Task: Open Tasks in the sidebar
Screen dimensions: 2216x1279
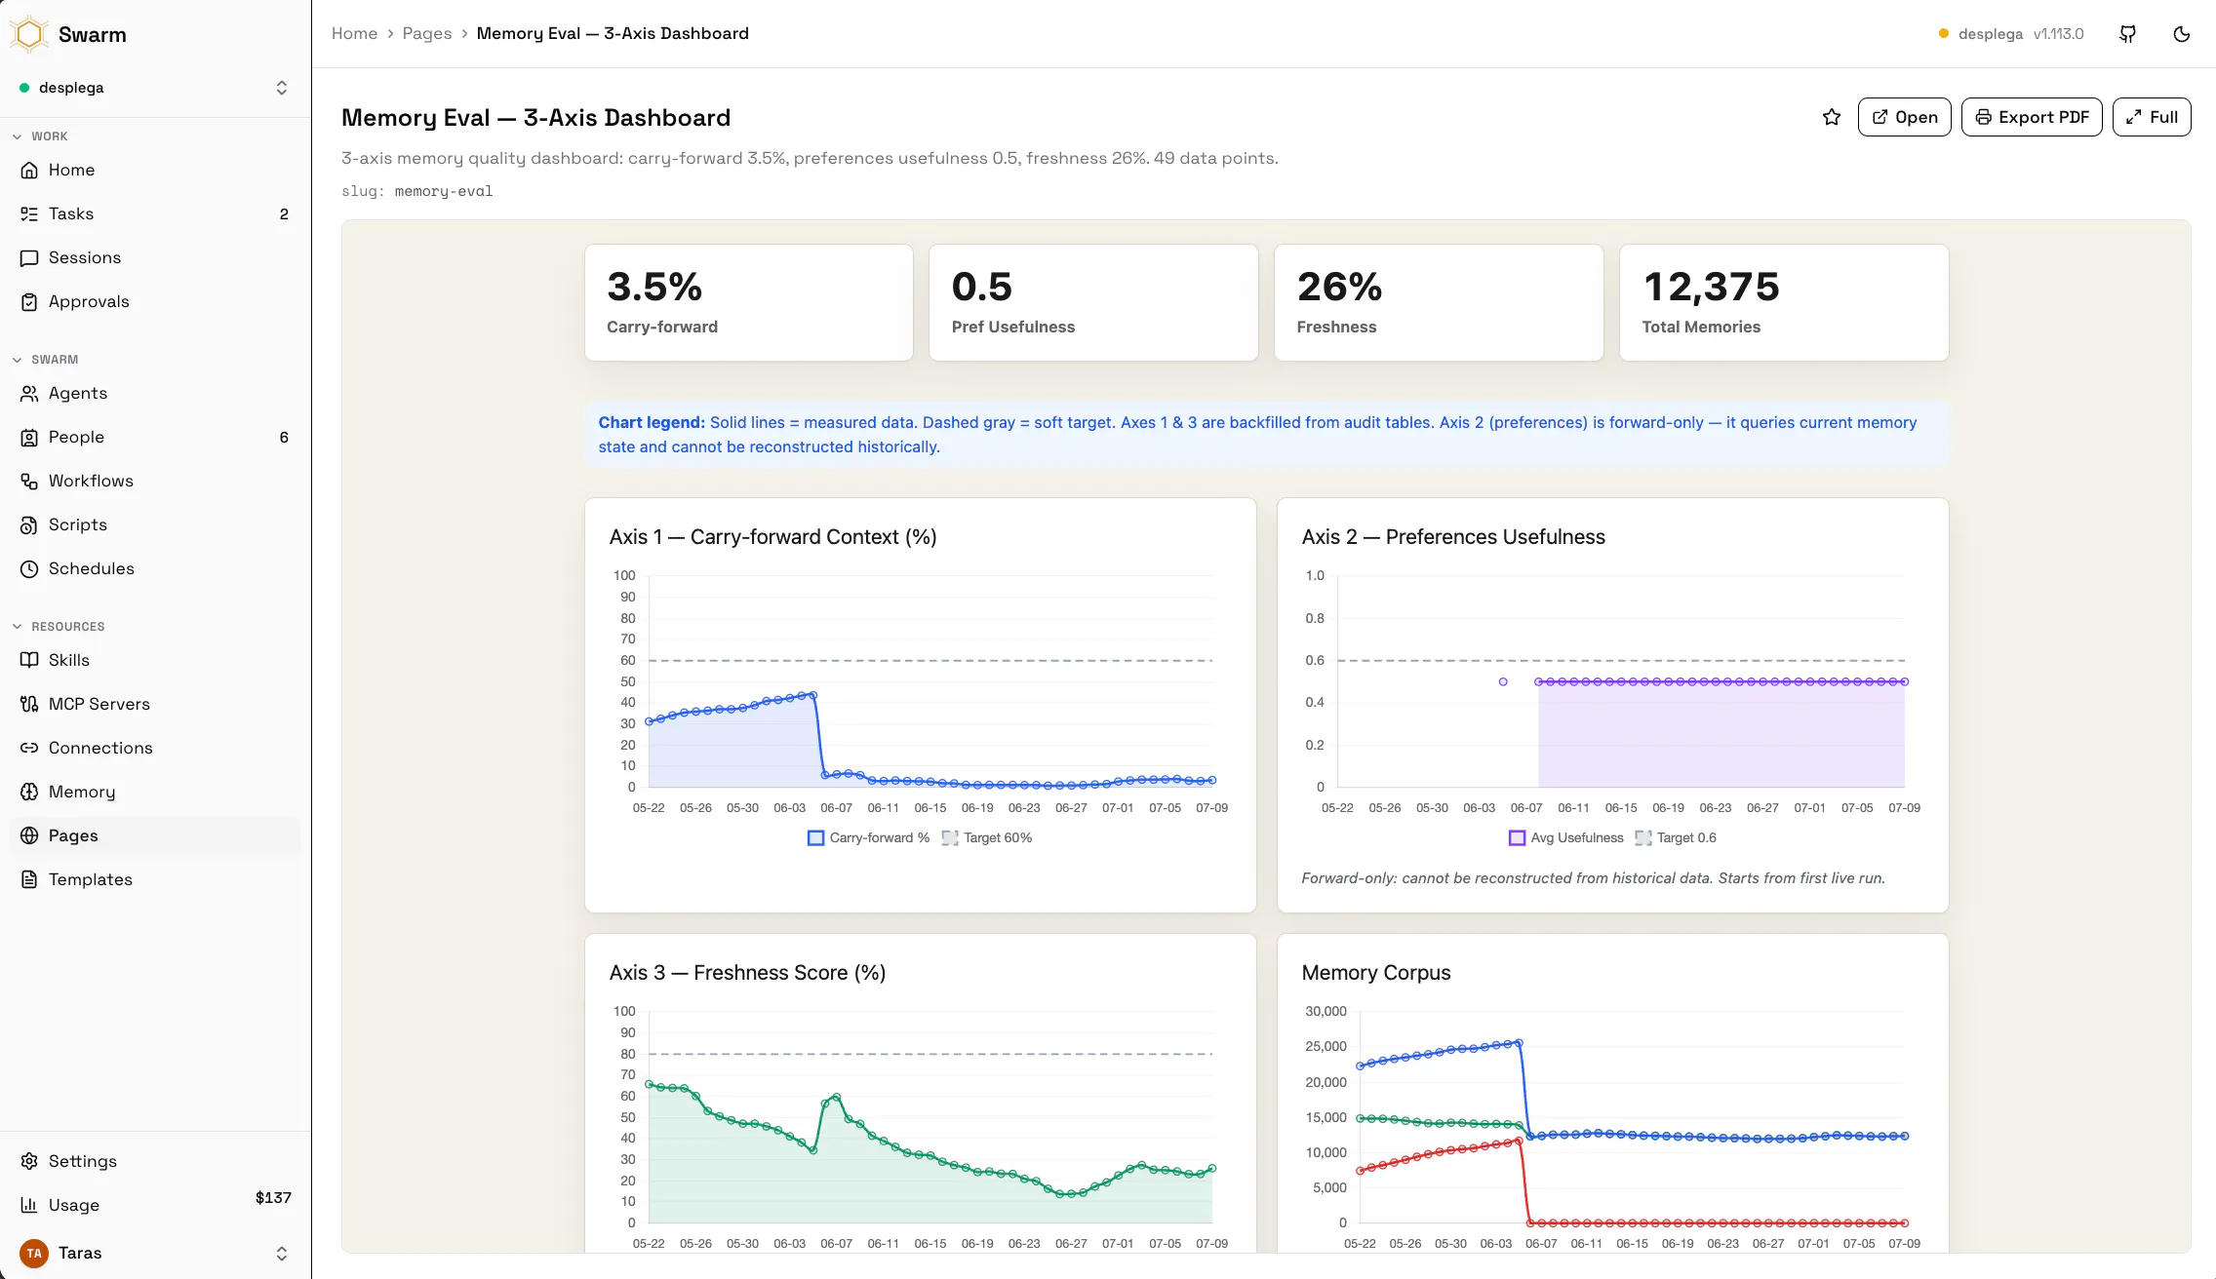Action: tap(155, 213)
